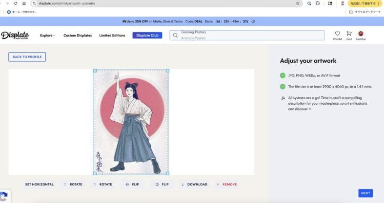Click the Displate Club button

pos(147,36)
